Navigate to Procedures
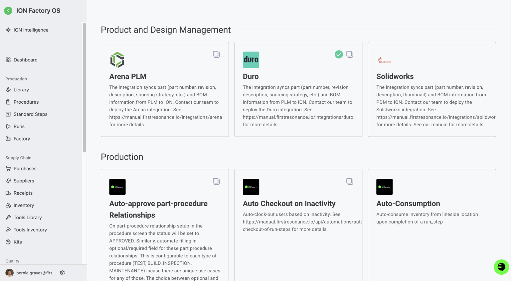 (x=26, y=102)
